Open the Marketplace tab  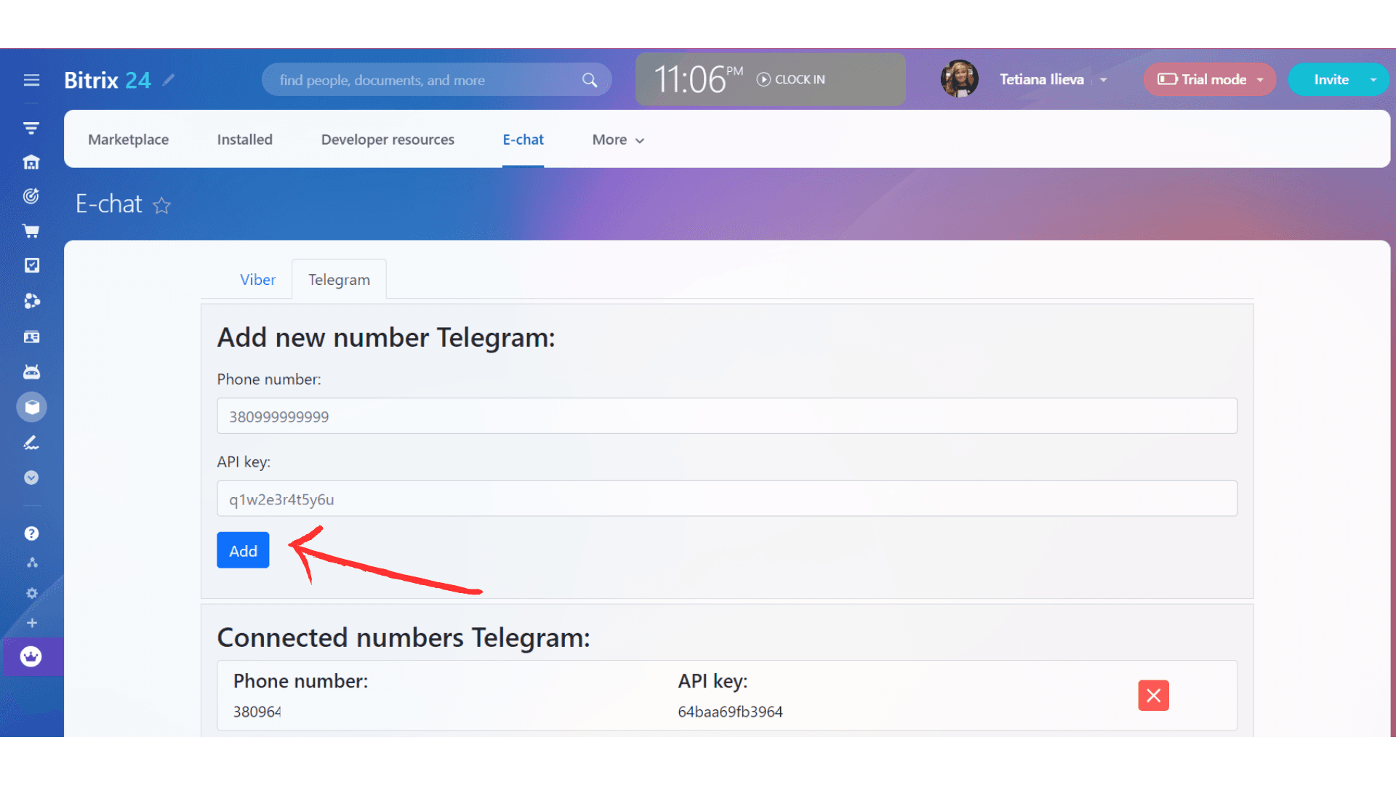point(128,140)
